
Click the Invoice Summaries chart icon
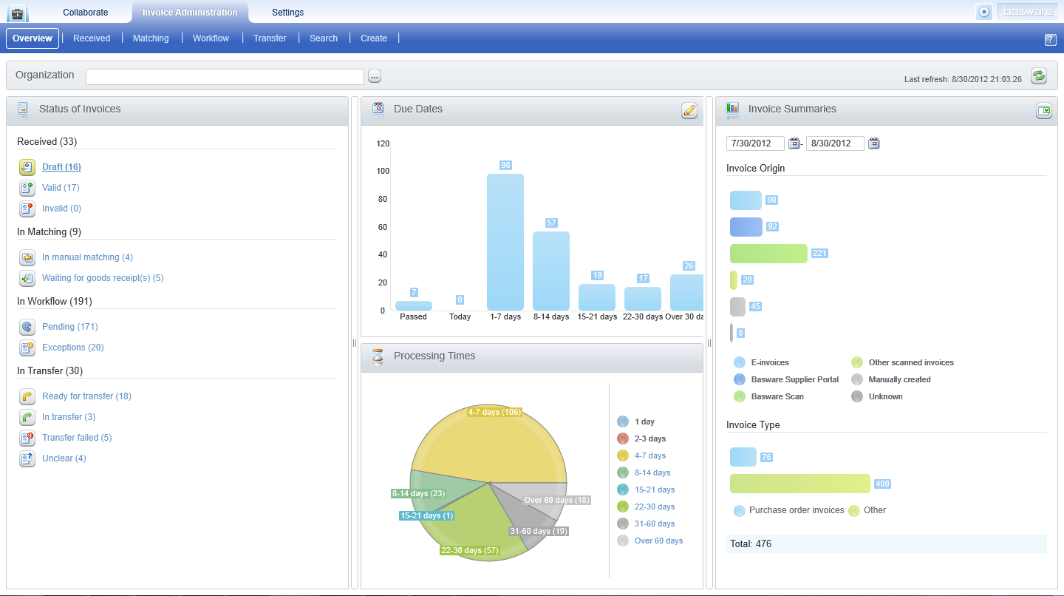pos(732,110)
